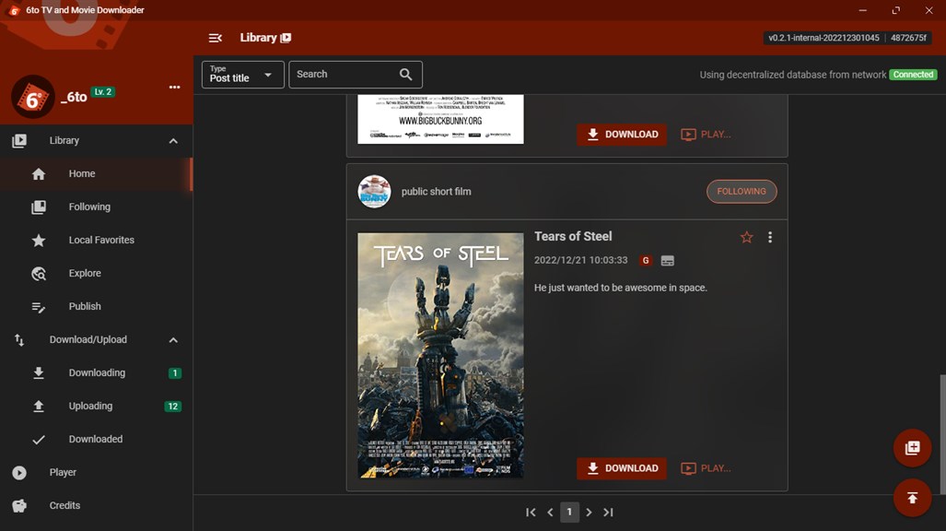This screenshot has width=946, height=531.
Task: Open Home in the sidebar
Action: pos(96,174)
